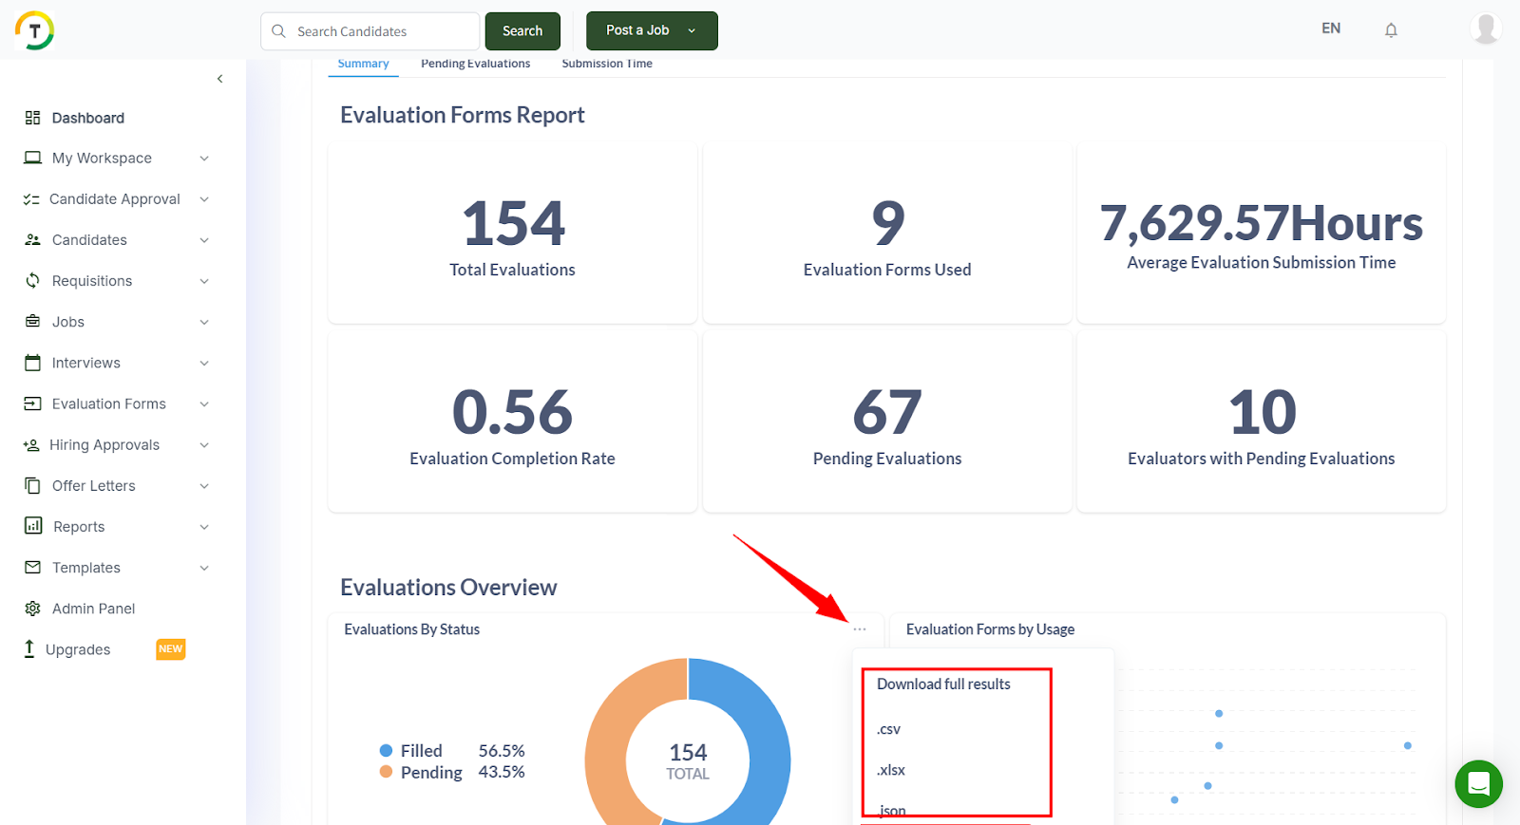
Task: Change language via EN selector
Action: click(x=1331, y=28)
